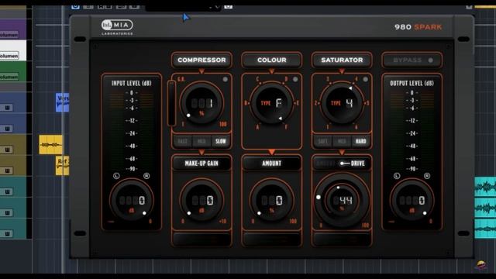Click the display box below make-up gain
Viewport: 496px width, 279px height.
(201, 239)
